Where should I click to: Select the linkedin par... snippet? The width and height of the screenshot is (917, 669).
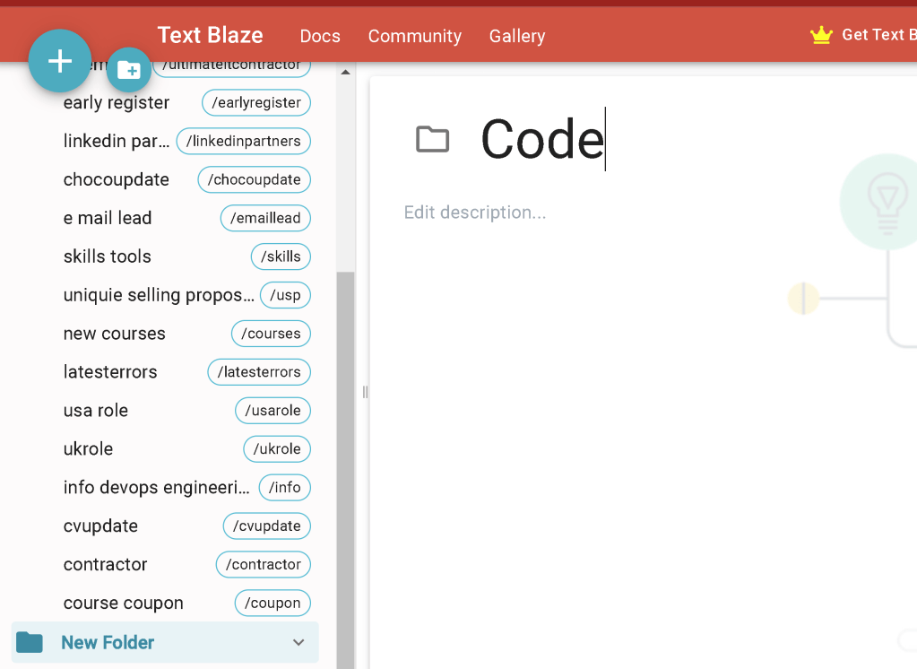pos(117,141)
